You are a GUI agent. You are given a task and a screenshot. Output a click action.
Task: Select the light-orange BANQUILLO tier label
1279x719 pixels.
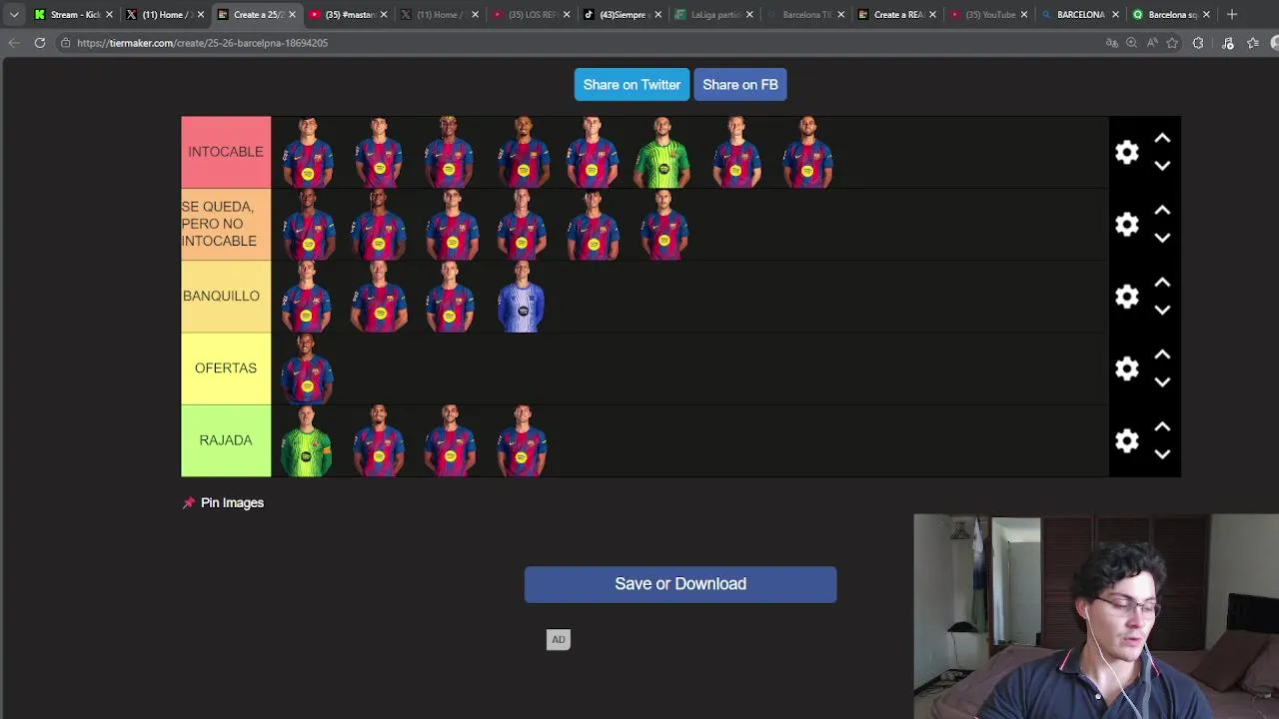pyautogui.click(x=226, y=297)
